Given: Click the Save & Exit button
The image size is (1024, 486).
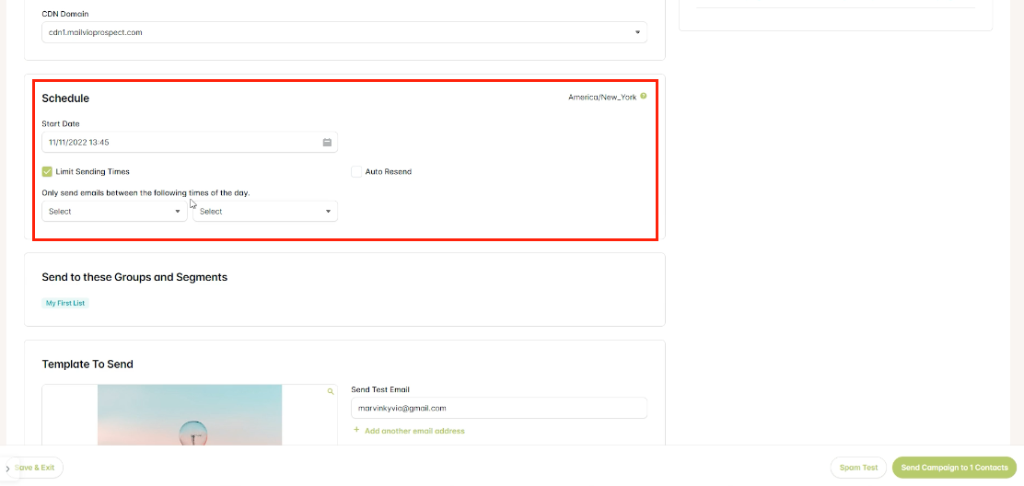Looking at the screenshot, I should click(x=39, y=468).
